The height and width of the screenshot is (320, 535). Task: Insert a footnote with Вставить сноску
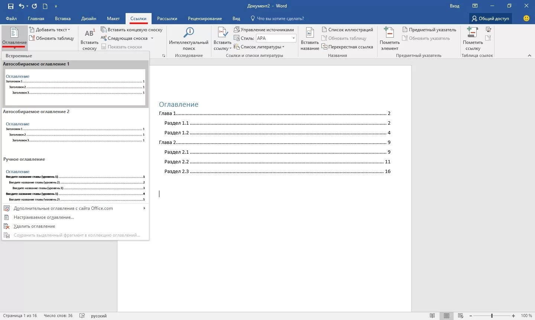click(x=89, y=39)
